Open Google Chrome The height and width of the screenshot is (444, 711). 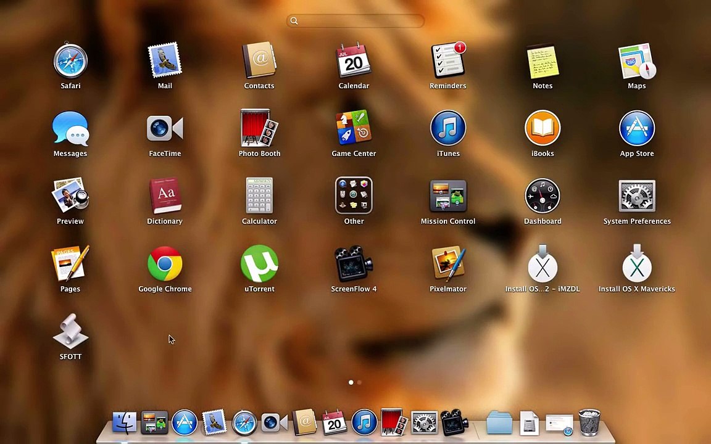[165, 264]
